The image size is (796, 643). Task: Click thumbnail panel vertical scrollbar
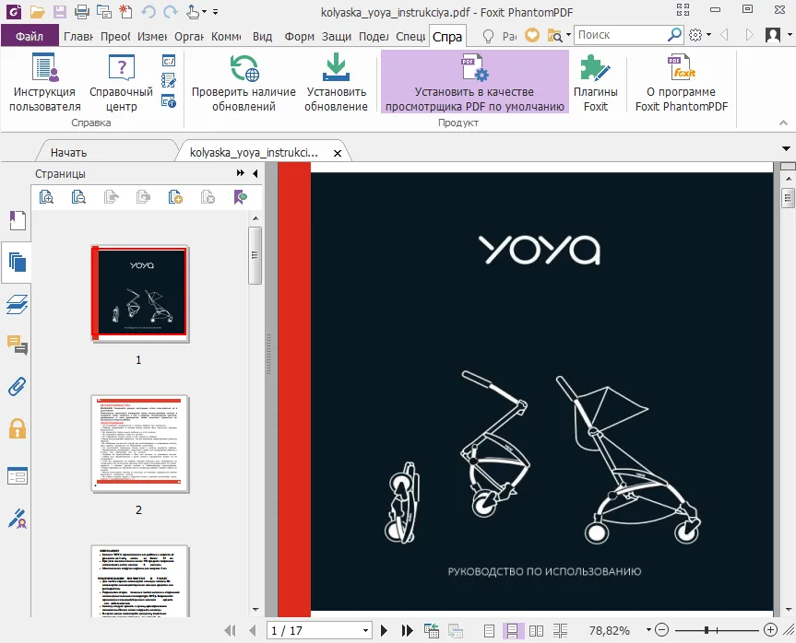[255, 255]
